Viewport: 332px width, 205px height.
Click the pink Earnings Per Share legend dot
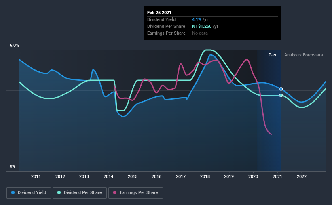pos(115,192)
